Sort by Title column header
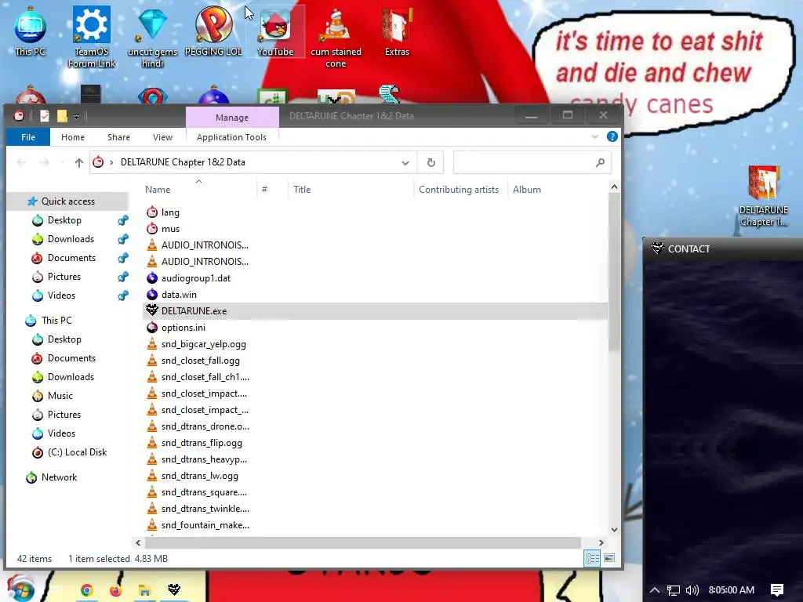Viewport: 803px width, 602px height. click(x=302, y=190)
